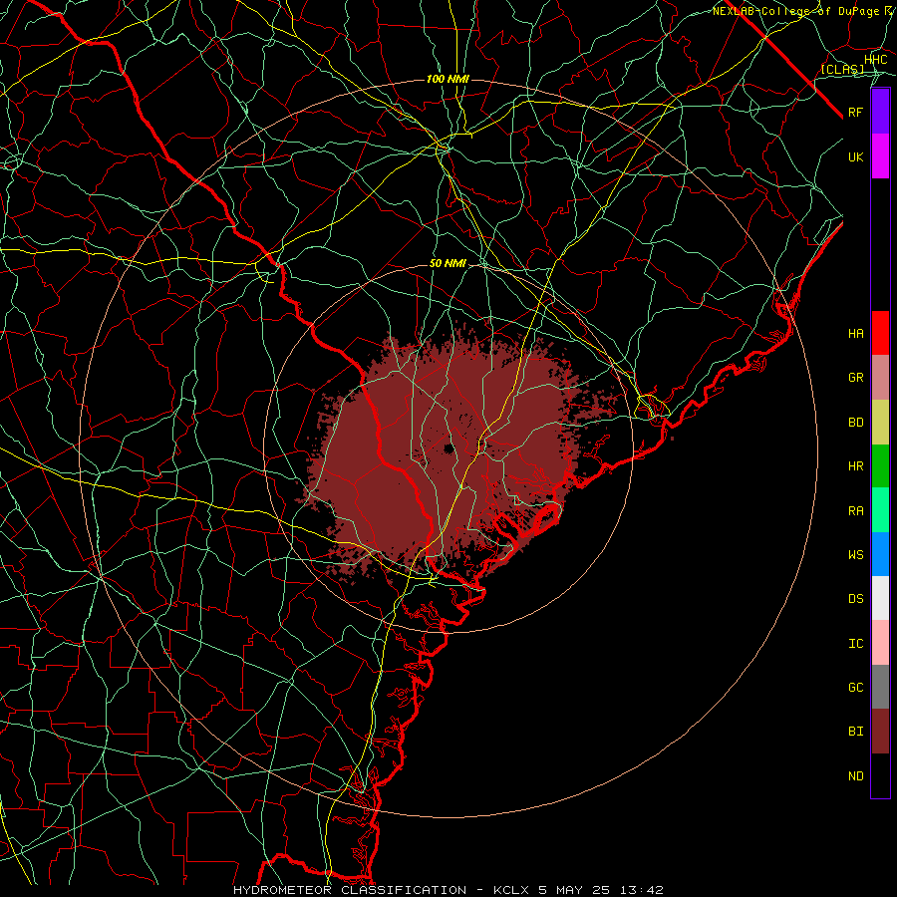Click the RA legend label

tap(856, 511)
